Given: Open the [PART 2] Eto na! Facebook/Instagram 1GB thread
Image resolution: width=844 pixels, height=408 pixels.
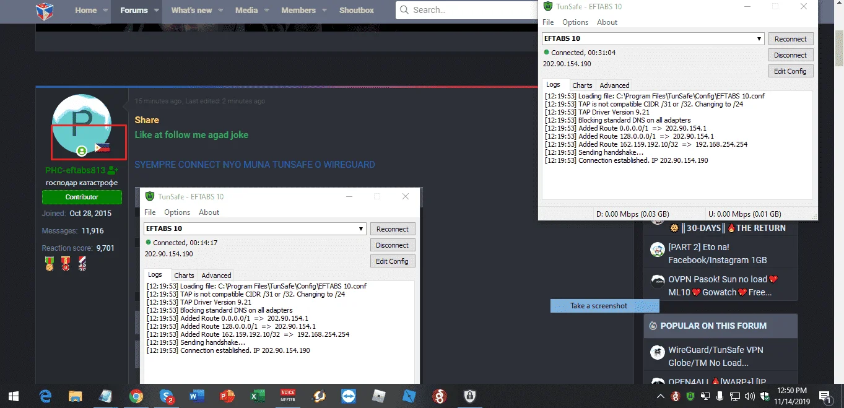Looking at the screenshot, I should (x=718, y=253).
